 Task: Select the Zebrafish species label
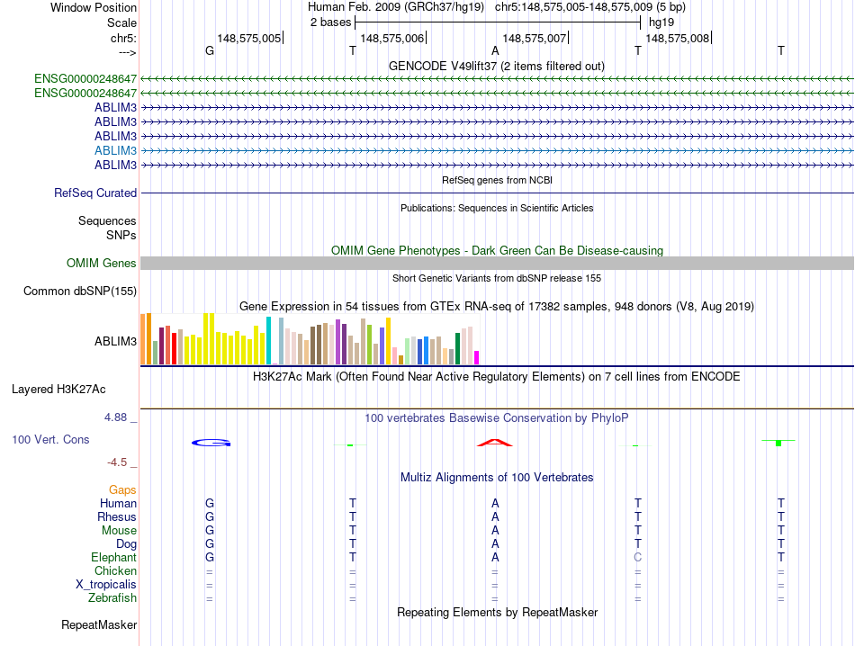click(112, 598)
